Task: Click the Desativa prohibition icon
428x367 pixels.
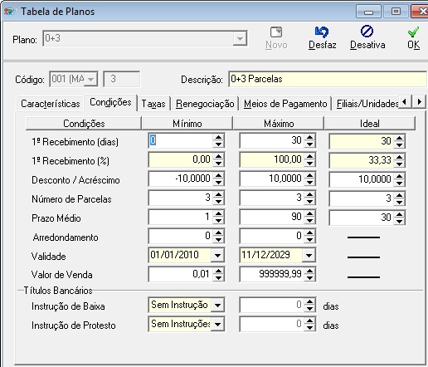Action: click(367, 32)
